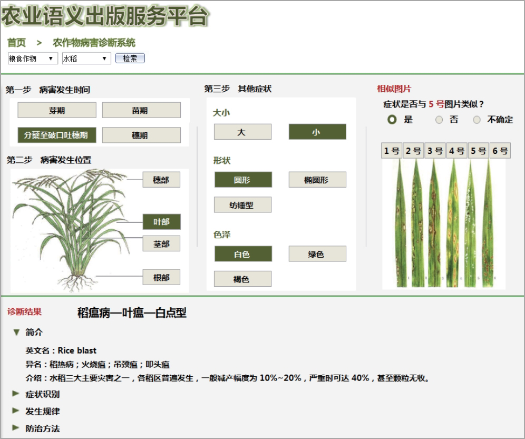The width and height of the screenshot is (525, 439).
Task: Select the 穗部 plant part label
Action: (x=161, y=180)
